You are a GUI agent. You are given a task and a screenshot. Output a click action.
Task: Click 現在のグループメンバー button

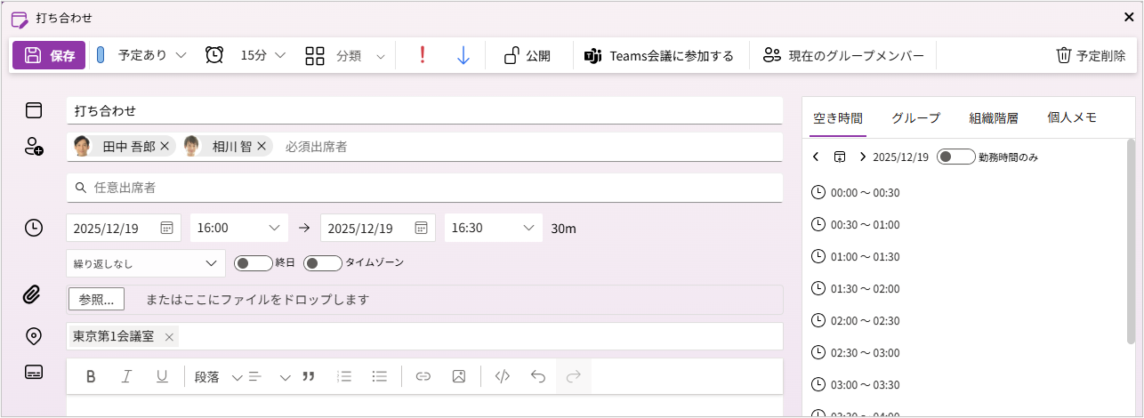(x=844, y=55)
